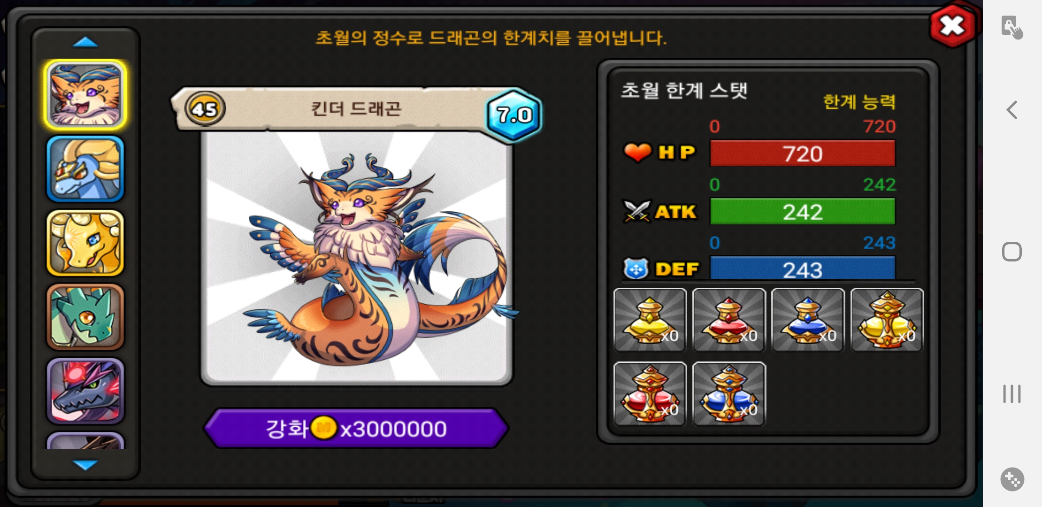Tap the Android home square button
Image resolution: width=1042 pixels, height=507 pixels.
(x=1012, y=252)
